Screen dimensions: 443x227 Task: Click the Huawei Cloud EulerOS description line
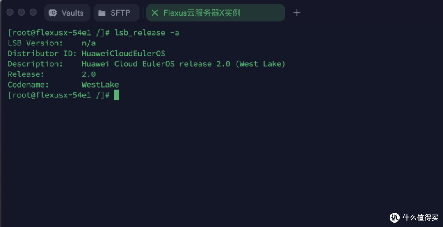[183, 64]
